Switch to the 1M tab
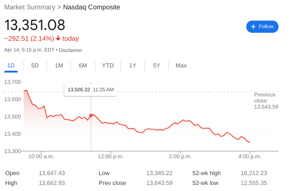Image resolution: width=293 pixels, height=191 pixels. coord(59,66)
